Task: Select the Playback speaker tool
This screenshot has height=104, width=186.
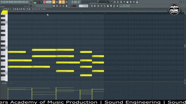Action: tap(30, 9)
